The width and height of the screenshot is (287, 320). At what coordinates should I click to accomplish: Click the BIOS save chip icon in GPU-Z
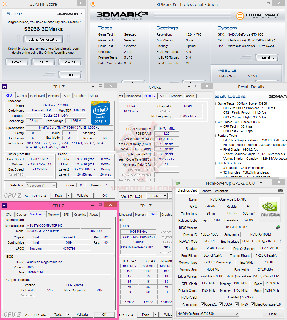[278, 227]
